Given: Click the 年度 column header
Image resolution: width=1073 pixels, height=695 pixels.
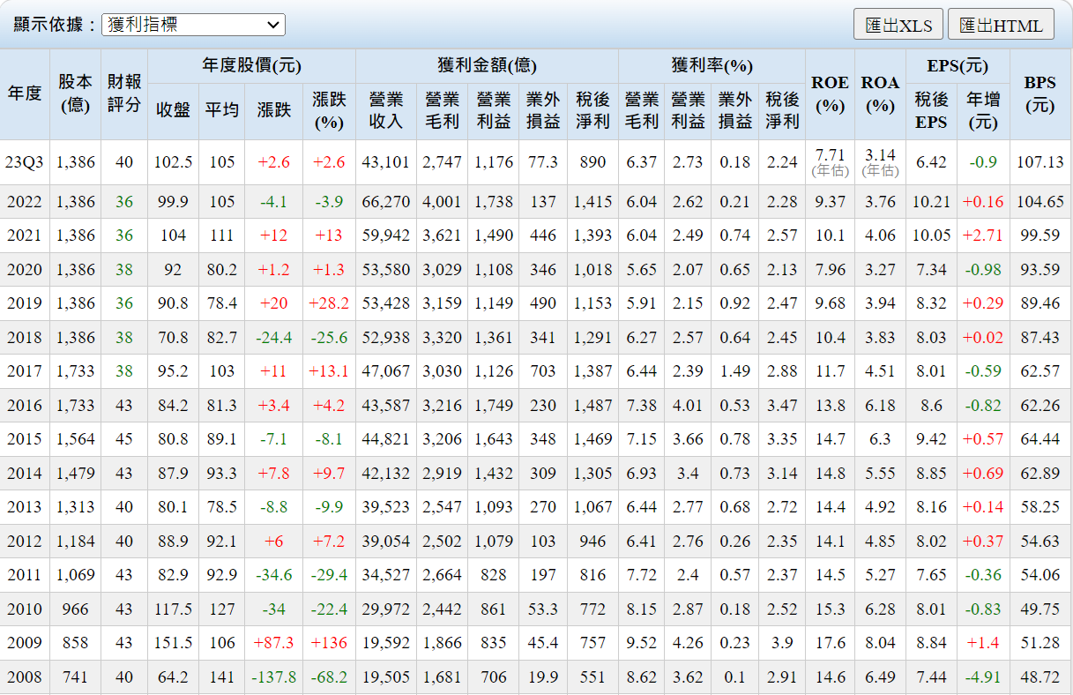Looking at the screenshot, I should tap(25, 93).
